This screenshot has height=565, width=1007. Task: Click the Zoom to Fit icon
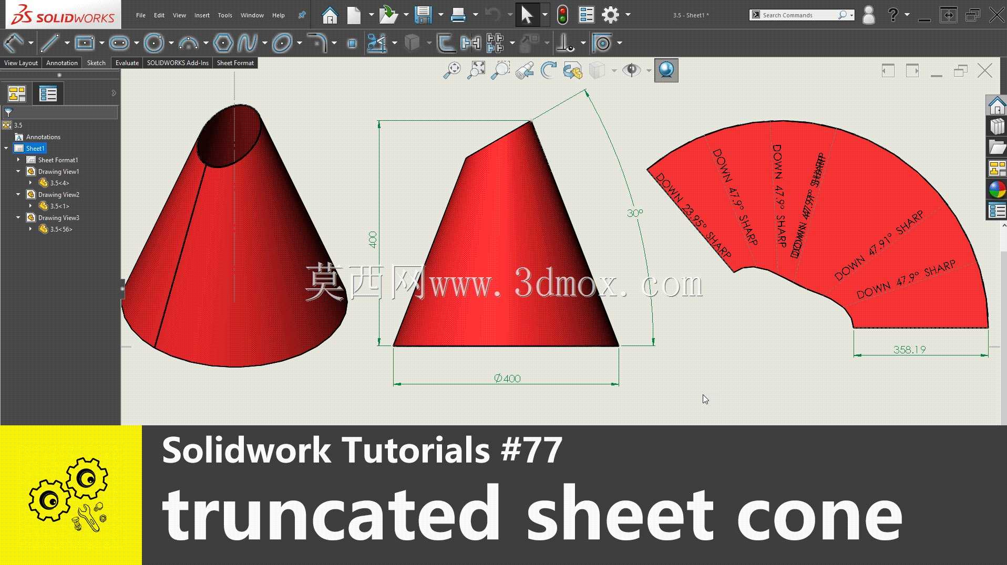tap(452, 70)
